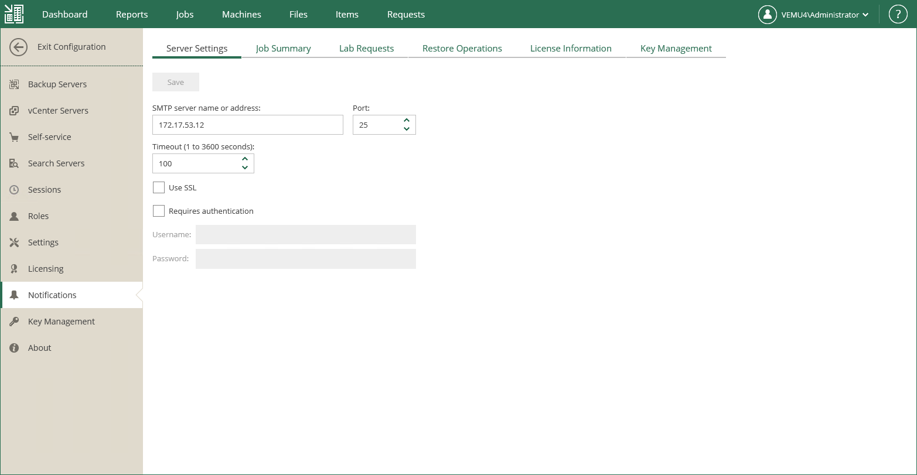Switch to the Server Settings tab

197,49
